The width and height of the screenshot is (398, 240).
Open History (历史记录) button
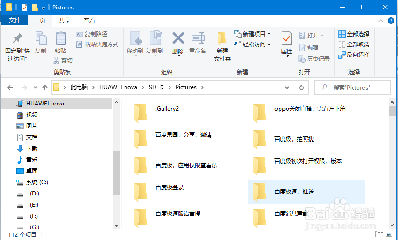tap(314, 59)
